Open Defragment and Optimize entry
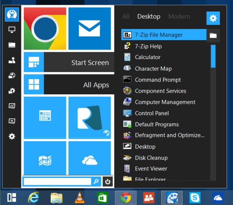 click(x=164, y=135)
